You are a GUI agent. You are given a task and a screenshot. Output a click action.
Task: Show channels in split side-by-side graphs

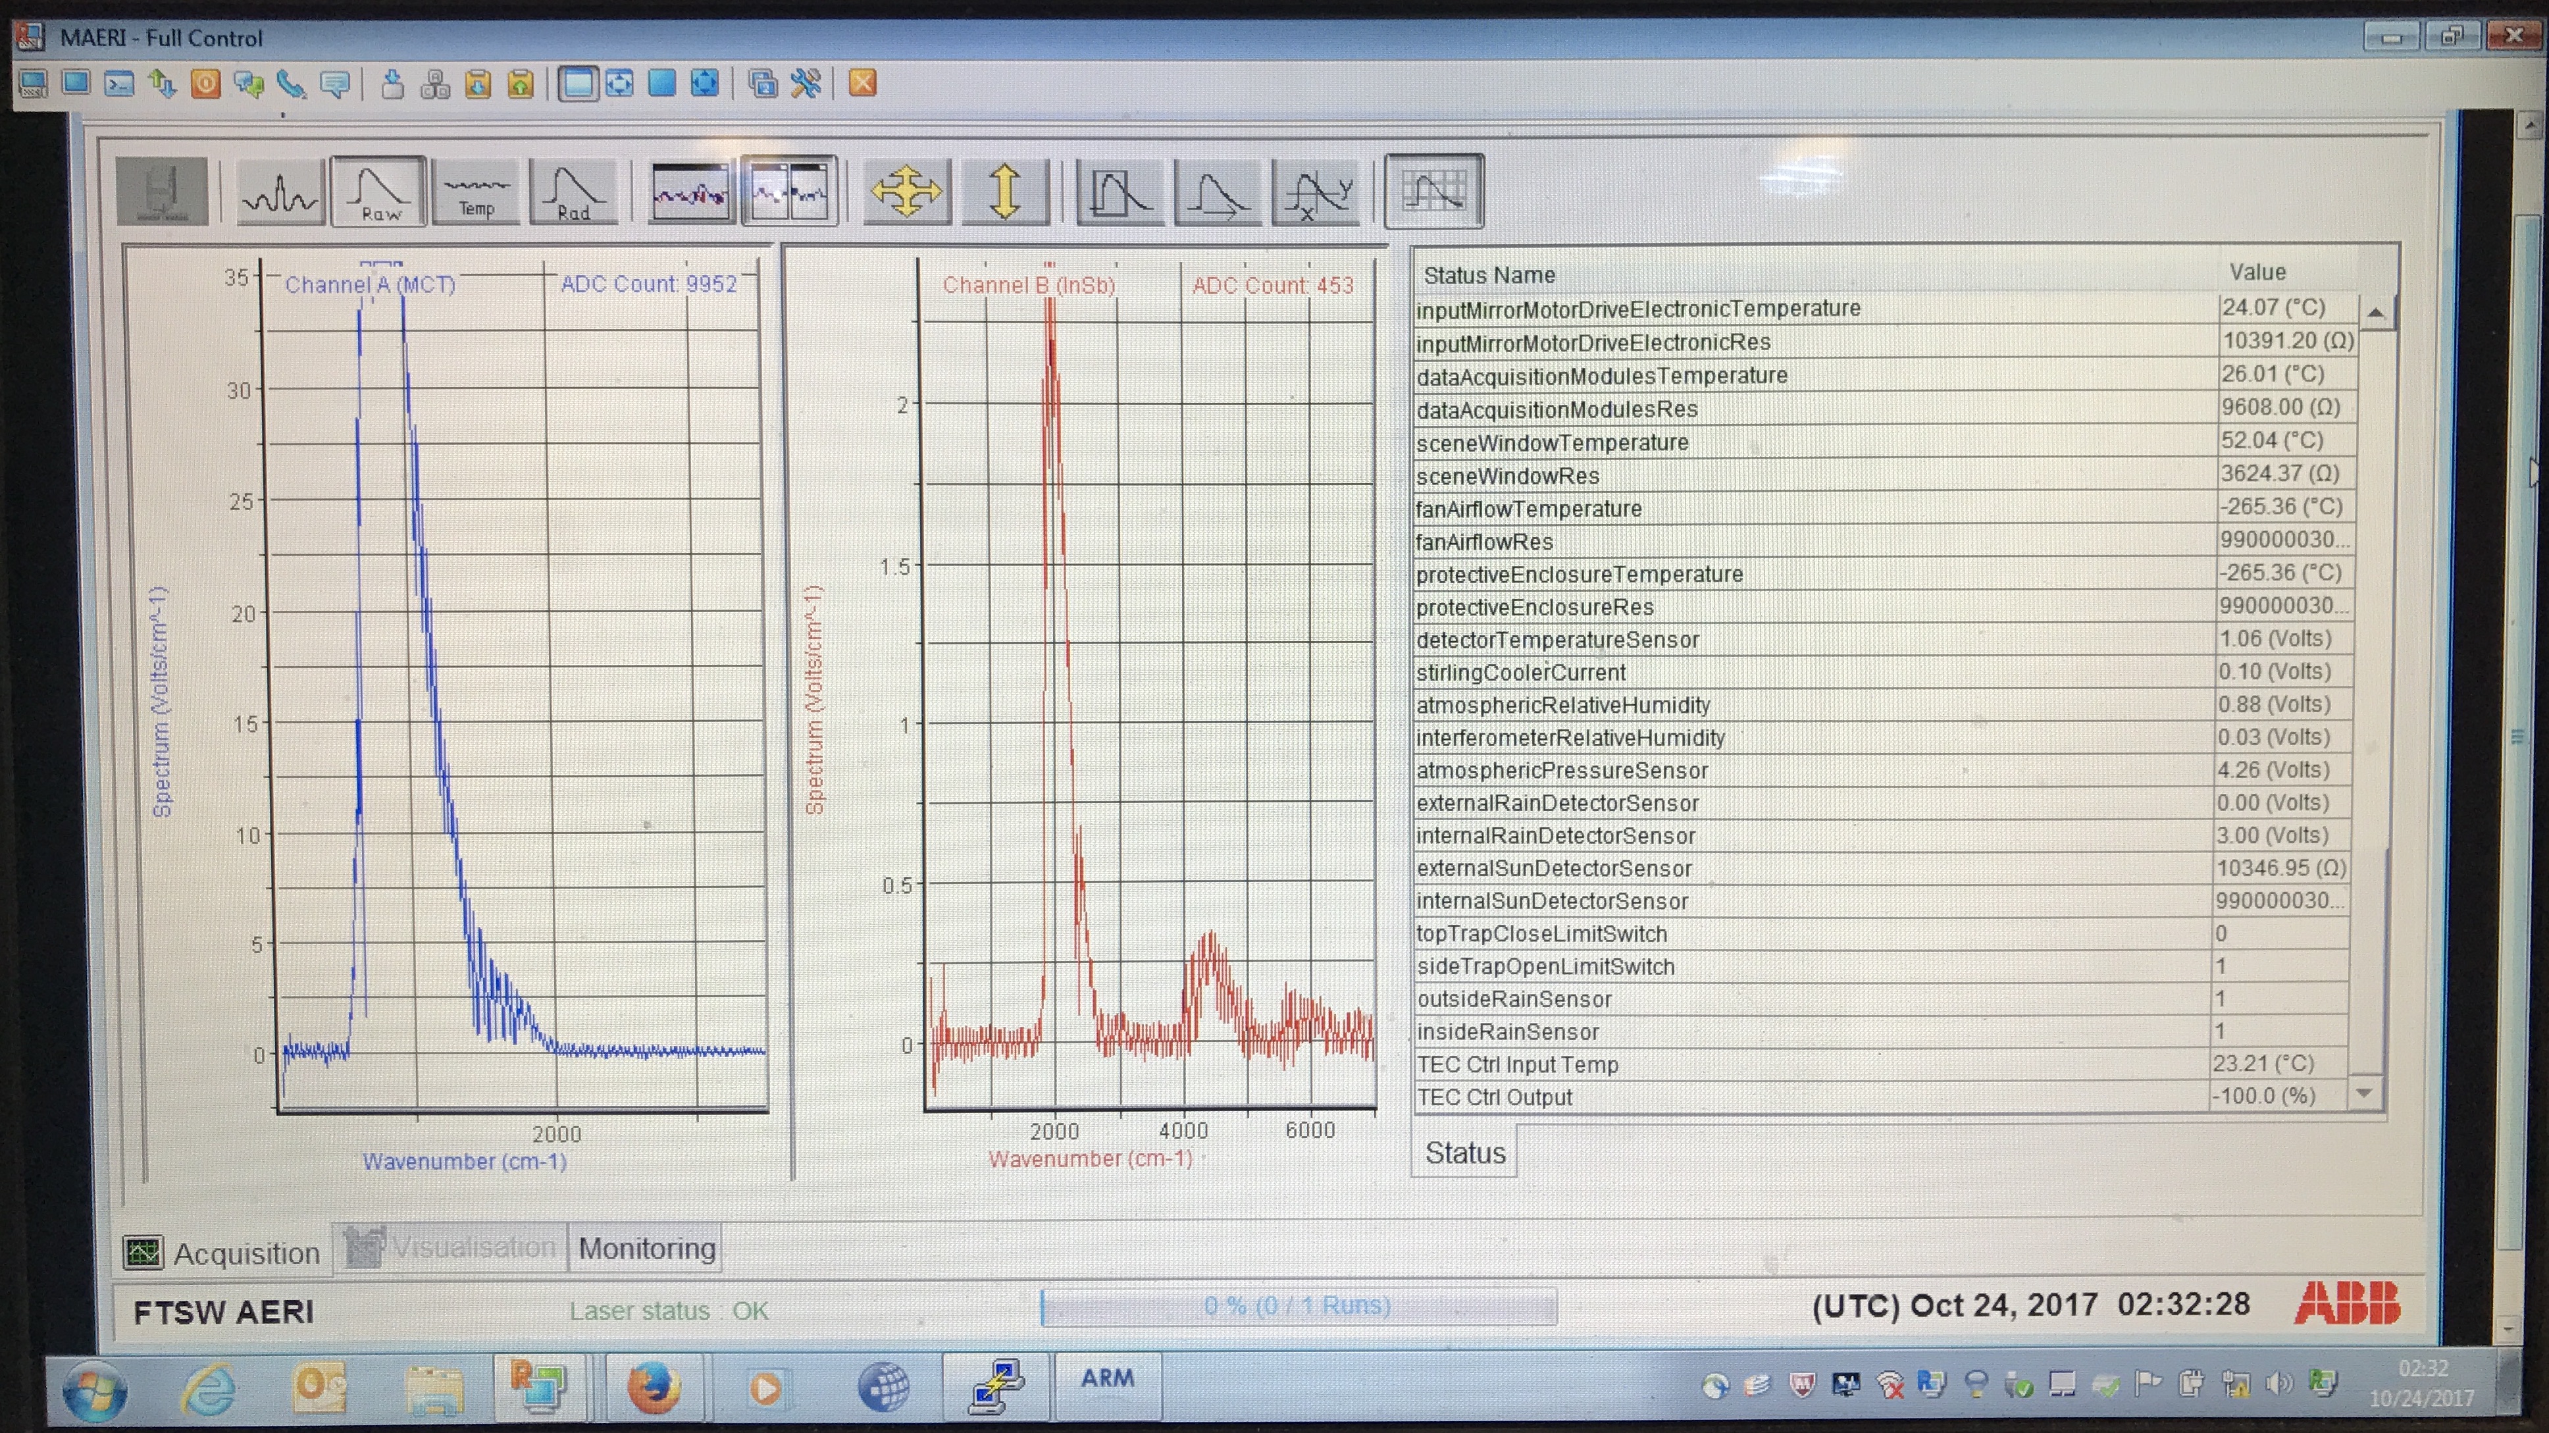pos(788,191)
